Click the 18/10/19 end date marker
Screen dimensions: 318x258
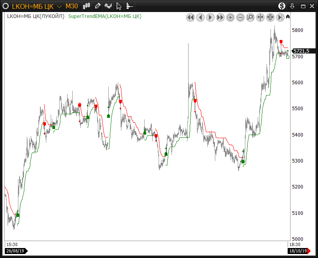pos(298,251)
